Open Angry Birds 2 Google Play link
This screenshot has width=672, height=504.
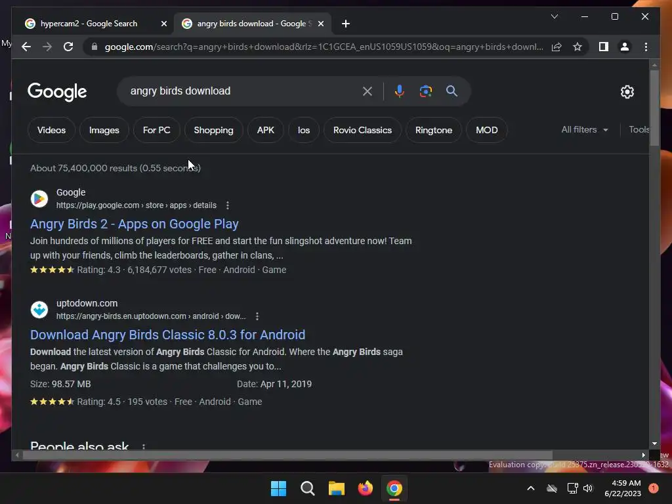[x=134, y=224]
